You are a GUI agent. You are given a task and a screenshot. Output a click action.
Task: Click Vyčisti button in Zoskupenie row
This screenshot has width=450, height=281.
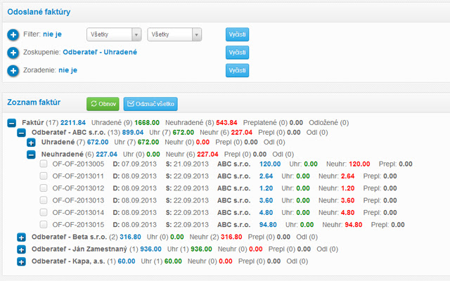click(x=237, y=53)
